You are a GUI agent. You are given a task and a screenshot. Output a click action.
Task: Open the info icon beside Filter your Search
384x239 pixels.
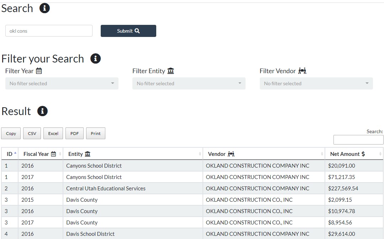tap(95, 58)
